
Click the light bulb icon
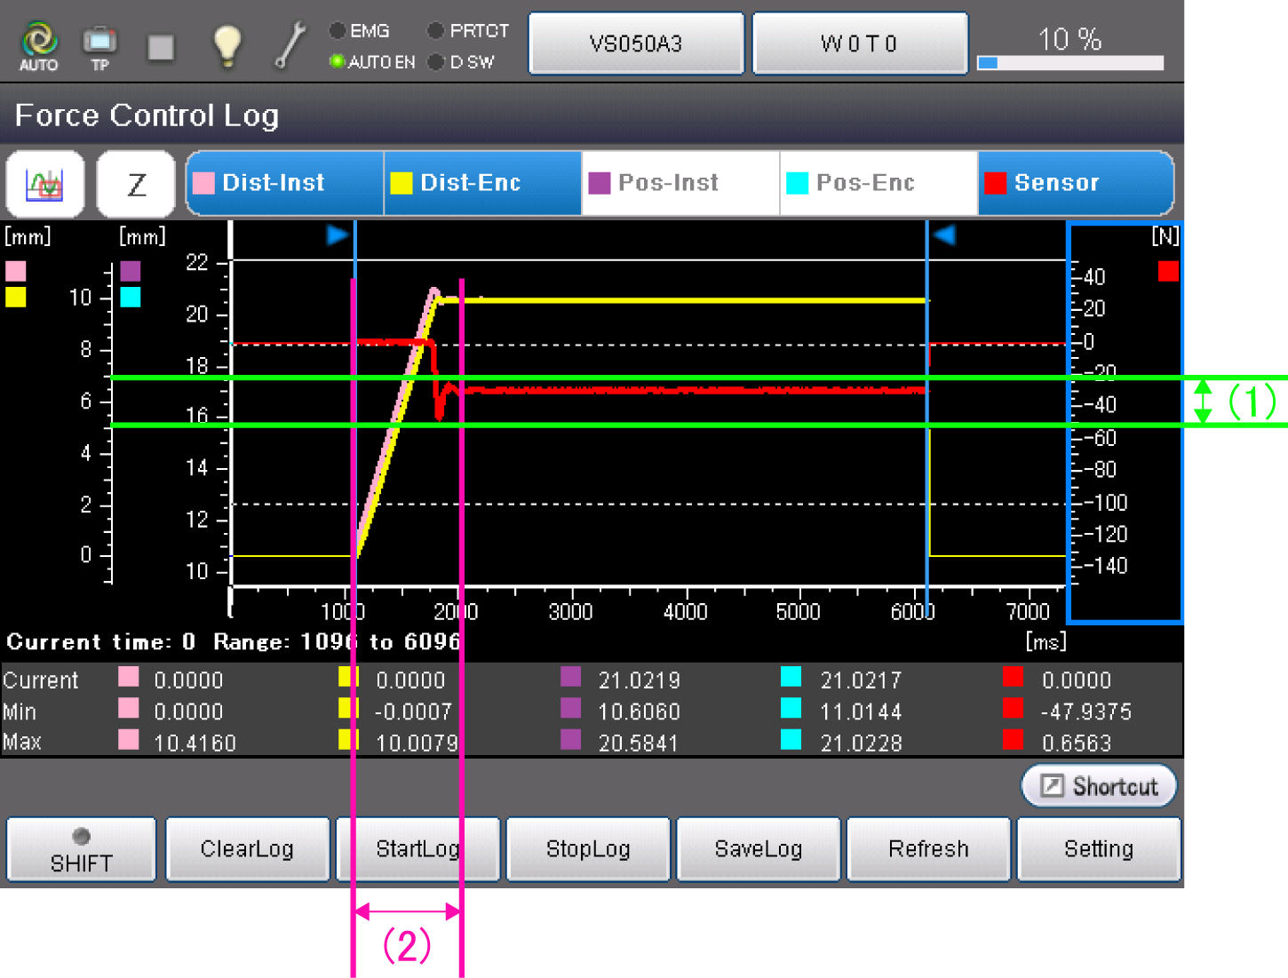coord(227,44)
